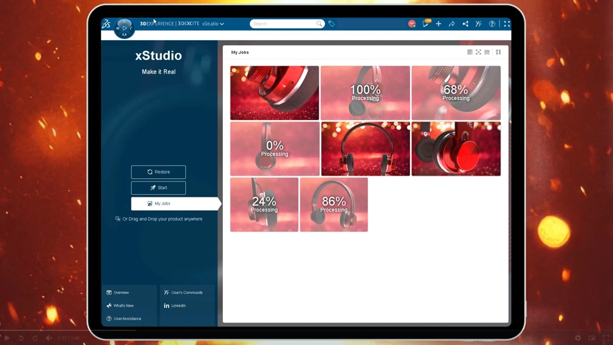Open red earcup side render thumbnail
Image resolution: width=613 pixels, height=345 pixels.
point(456,149)
